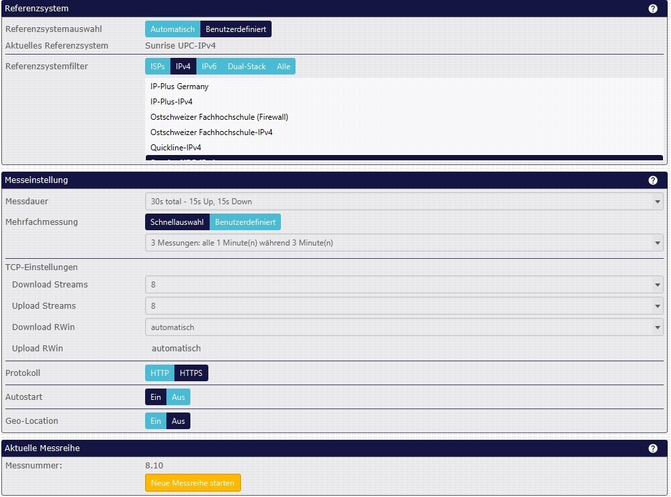Choose the HTTPS protocol option
This screenshot has width=671, height=497.
(x=191, y=373)
